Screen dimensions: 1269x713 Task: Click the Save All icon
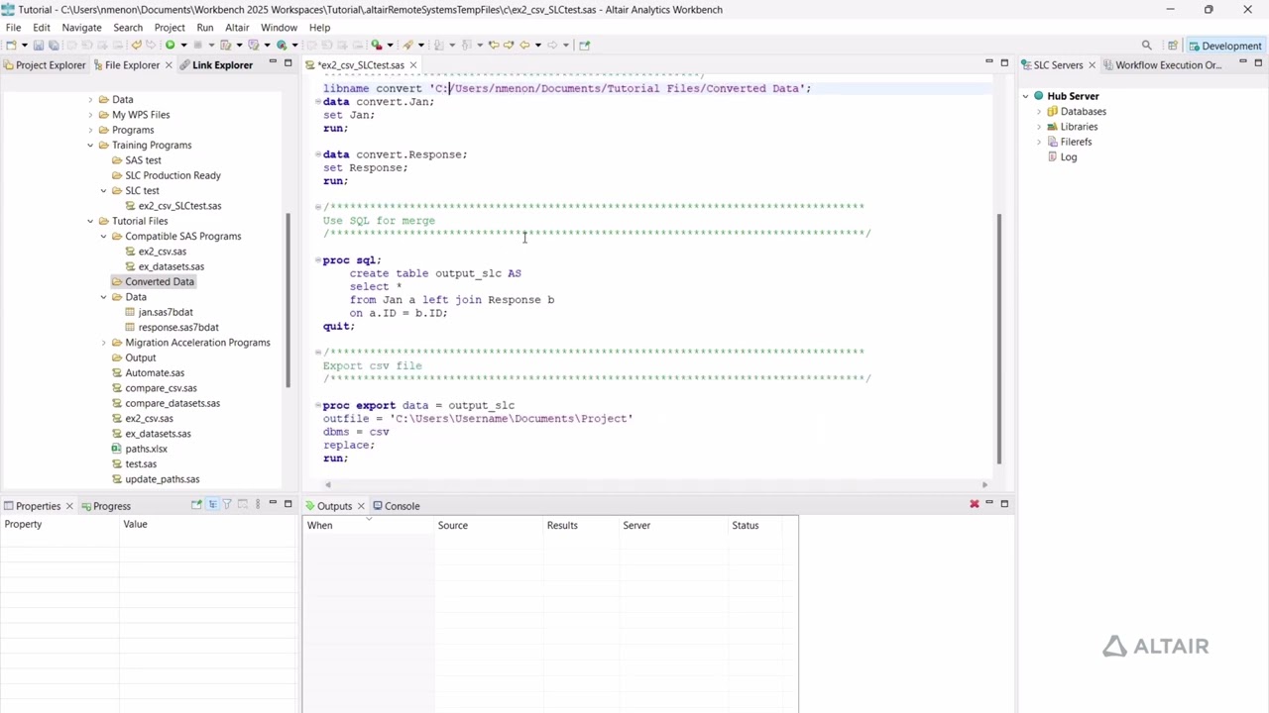[53, 45]
